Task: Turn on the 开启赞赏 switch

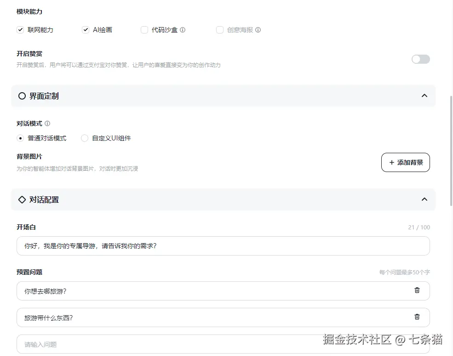Action: point(421,59)
